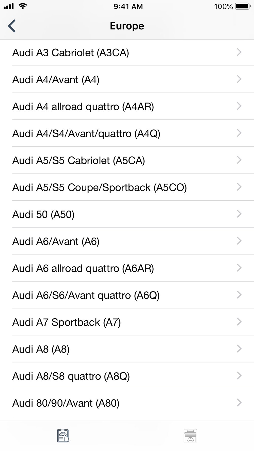The image size is (254, 451).
Task: Open the garage tab icon
Action: point(190,436)
